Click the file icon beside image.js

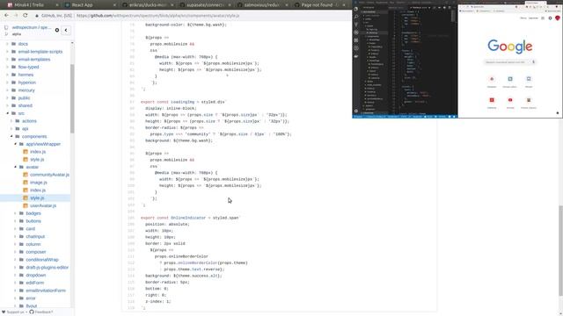[26, 183]
